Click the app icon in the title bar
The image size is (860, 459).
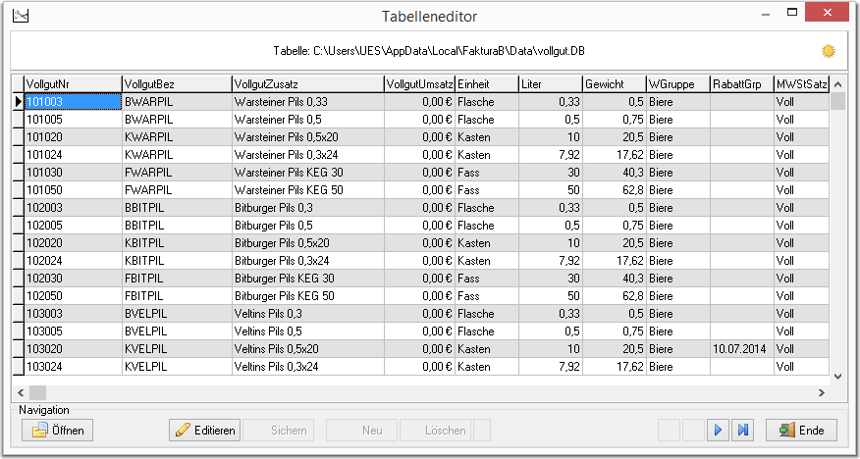21,16
